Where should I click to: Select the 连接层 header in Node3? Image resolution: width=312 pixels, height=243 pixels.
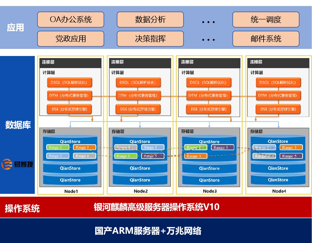click(x=209, y=63)
